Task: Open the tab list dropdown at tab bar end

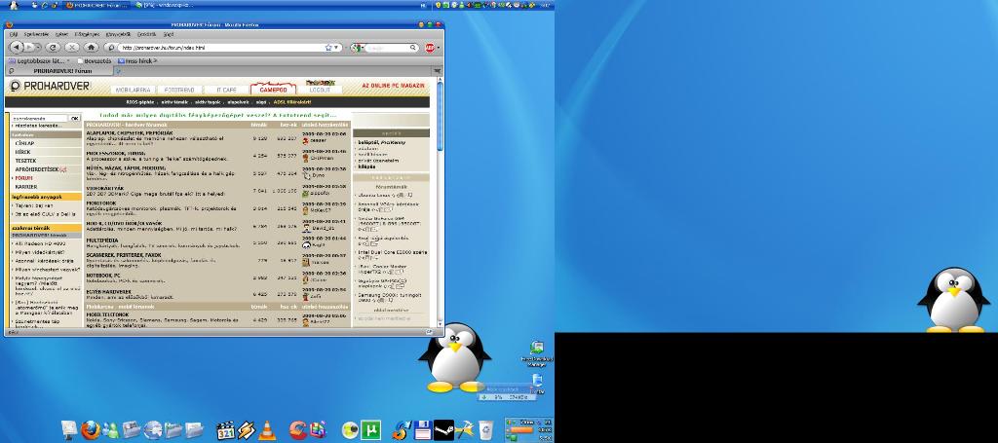Action: (438, 70)
